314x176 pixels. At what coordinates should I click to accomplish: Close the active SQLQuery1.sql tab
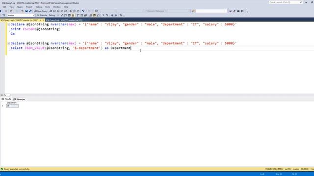click(44, 20)
